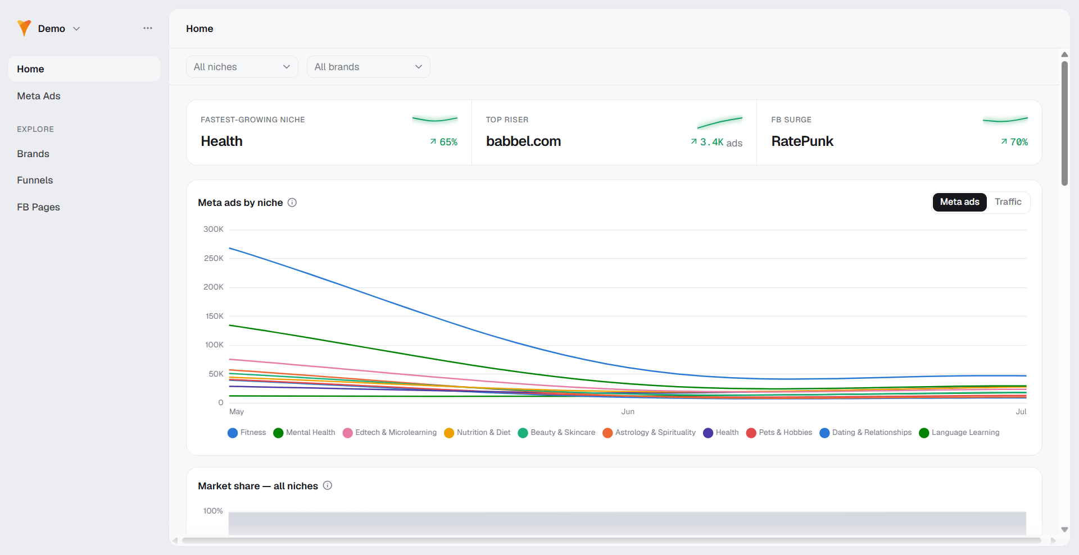Open the three-dots more options menu

click(148, 28)
